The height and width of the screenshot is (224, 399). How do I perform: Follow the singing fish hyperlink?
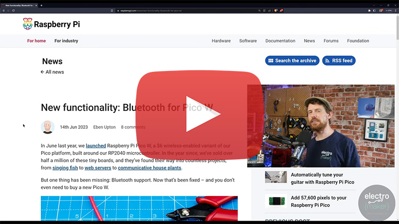coord(65,168)
